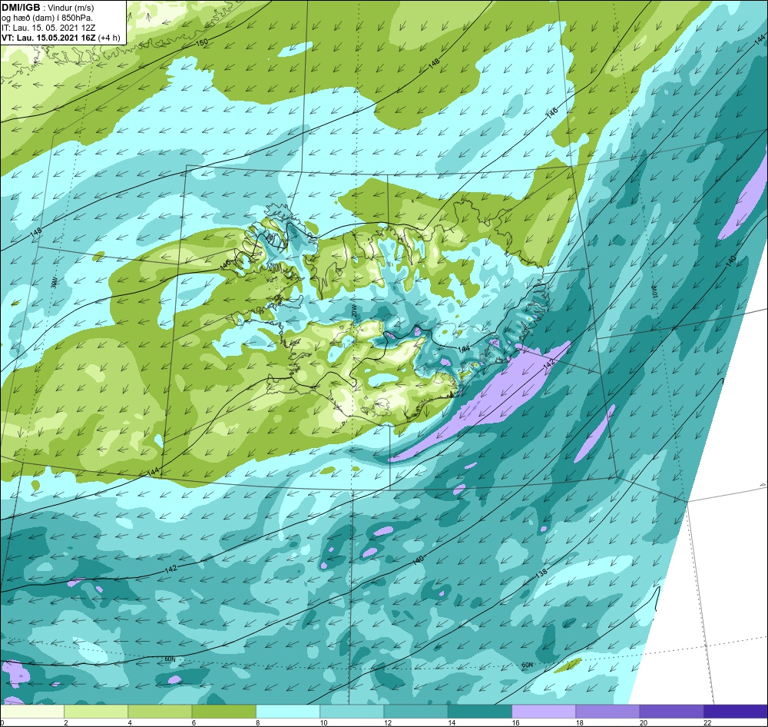Click the legend tick number 16
Image resolution: width=768 pixels, height=727 pixels.
tap(516, 722)
